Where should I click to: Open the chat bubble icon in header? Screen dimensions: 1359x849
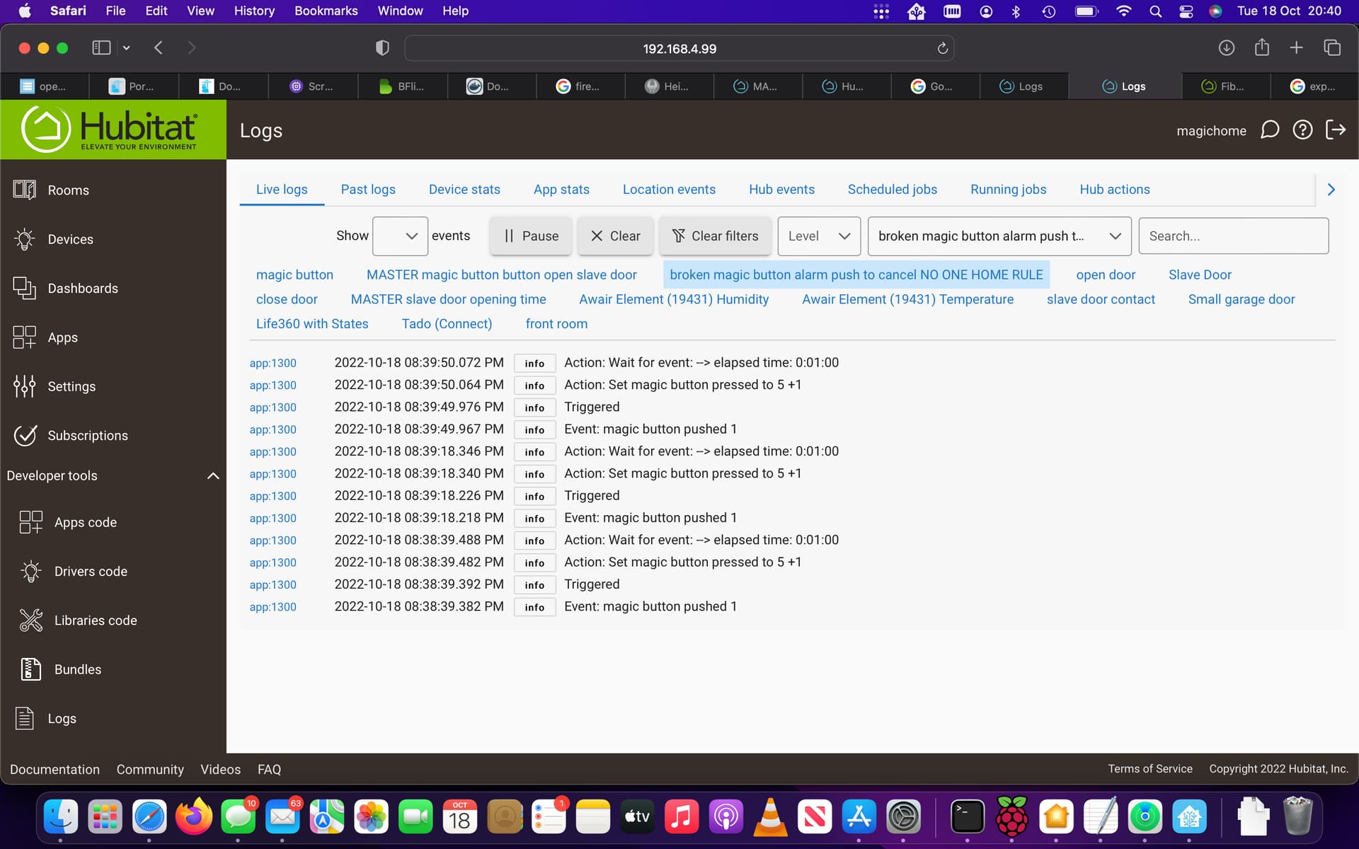1270,130
